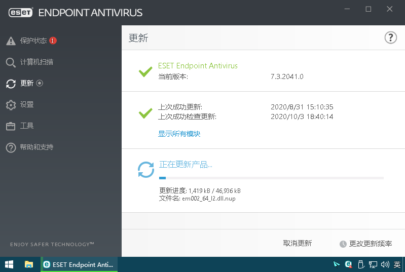Click the magnifier scan icon in the sidebar
Viewport: 405px width, 272px height.
point(11,62)
